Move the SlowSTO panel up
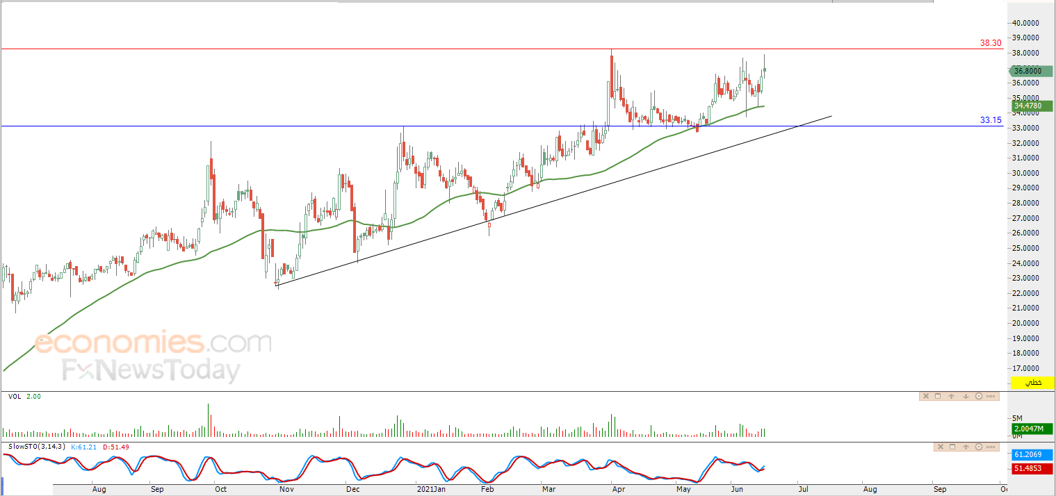Image resolution: width=1056 pixels, height=496 pixels. (x=966, y=447)
